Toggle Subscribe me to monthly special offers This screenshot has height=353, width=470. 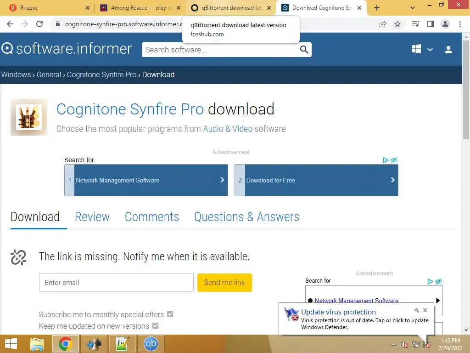click(x=170, y=314)
